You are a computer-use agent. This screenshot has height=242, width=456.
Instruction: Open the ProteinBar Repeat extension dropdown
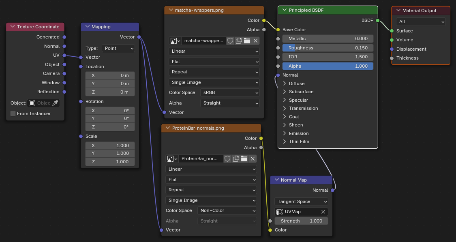[x=211, y=190]
